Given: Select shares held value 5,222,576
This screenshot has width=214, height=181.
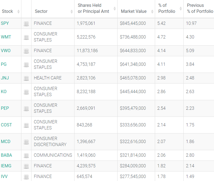Looking at the screenshot, I should click(x=86, y=37).
